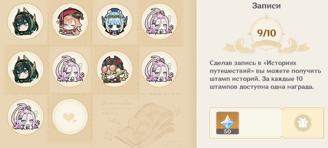Click the pink-haired stamp beside the goggles character's left
328x148 pixels.
click(x=70, y=69)
